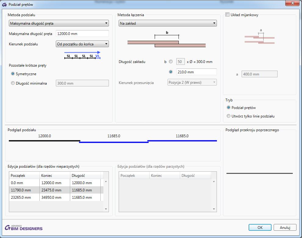The height and width of the screenshot is (238, 302).
Task: Select the Symetryczne radio button
Action: pos(13,74)
